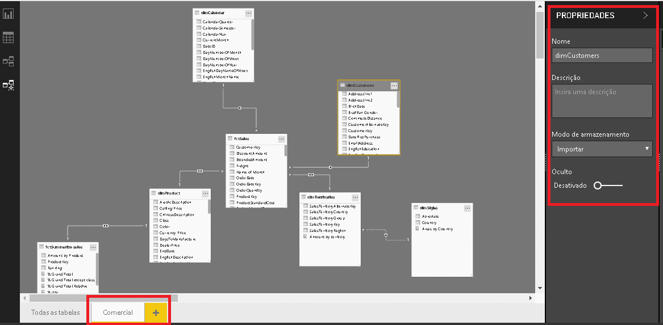Open dimTerritories table ellipsis menu
The width and height of the screenshot is (663, 325).
pos(355,197)
